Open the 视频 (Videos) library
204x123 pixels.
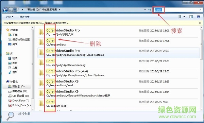(x=15, y=58)
